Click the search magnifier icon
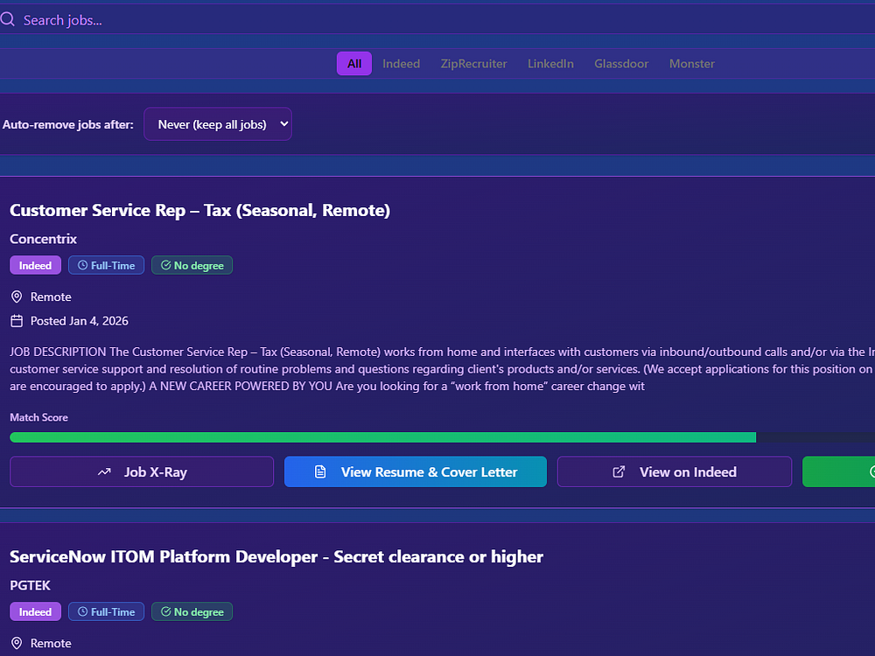The height and width of the screenshot is (656, 875). point(7,19)
